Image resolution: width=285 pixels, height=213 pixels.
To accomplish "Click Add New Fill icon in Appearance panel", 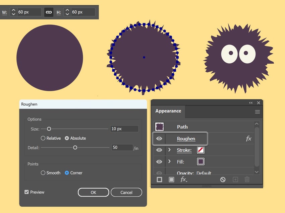I will 171,180.
